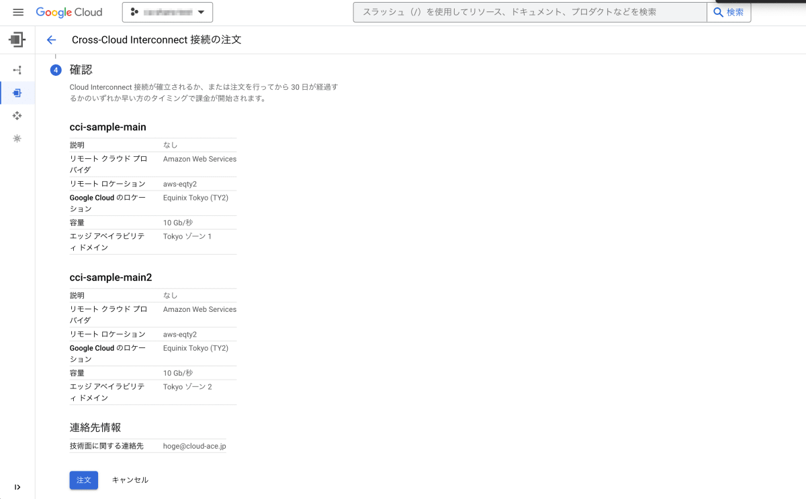
Task: Click the Tokyo ゾーン 2 value
Action: pyautogui.click(x=187, y=386)
